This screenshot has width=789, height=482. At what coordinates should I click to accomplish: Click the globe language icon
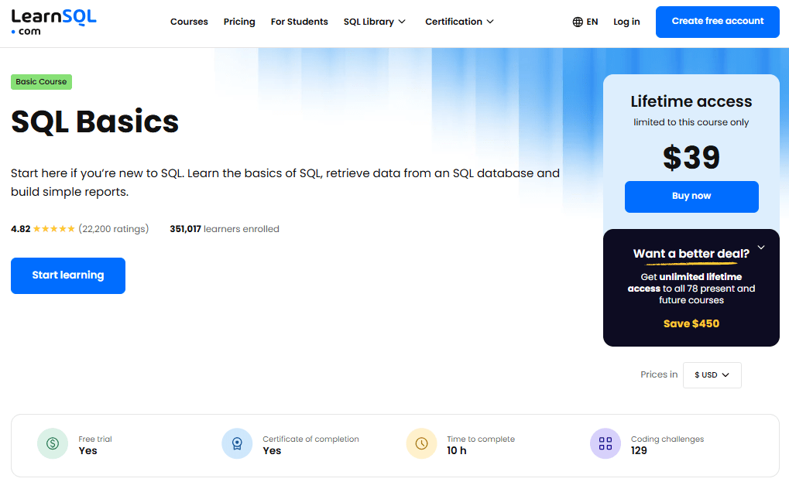pos(578,22)
